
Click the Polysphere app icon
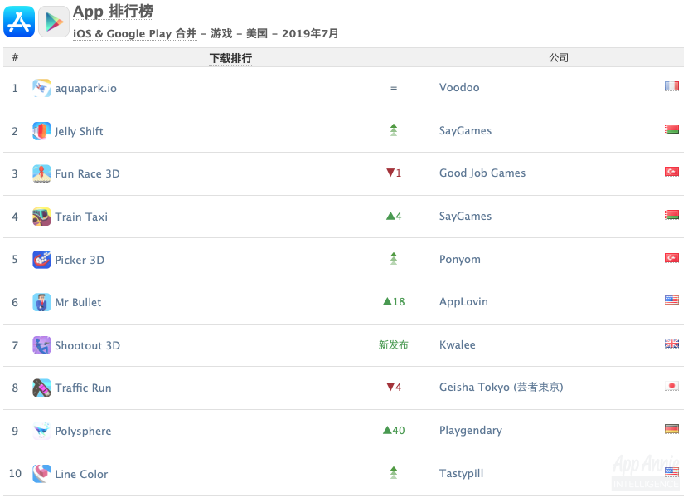point(41,431)
